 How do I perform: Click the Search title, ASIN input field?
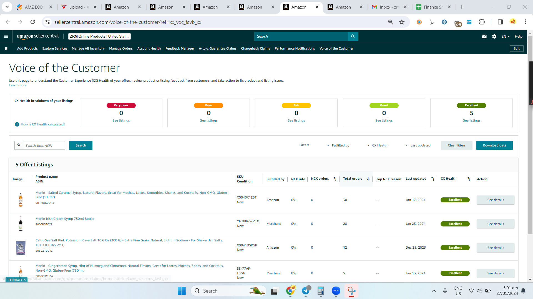44,145
